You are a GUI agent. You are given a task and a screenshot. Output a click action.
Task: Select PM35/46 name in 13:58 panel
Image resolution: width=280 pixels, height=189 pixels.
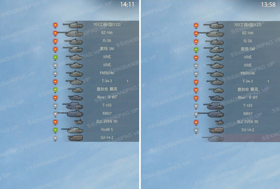[248, 73]
